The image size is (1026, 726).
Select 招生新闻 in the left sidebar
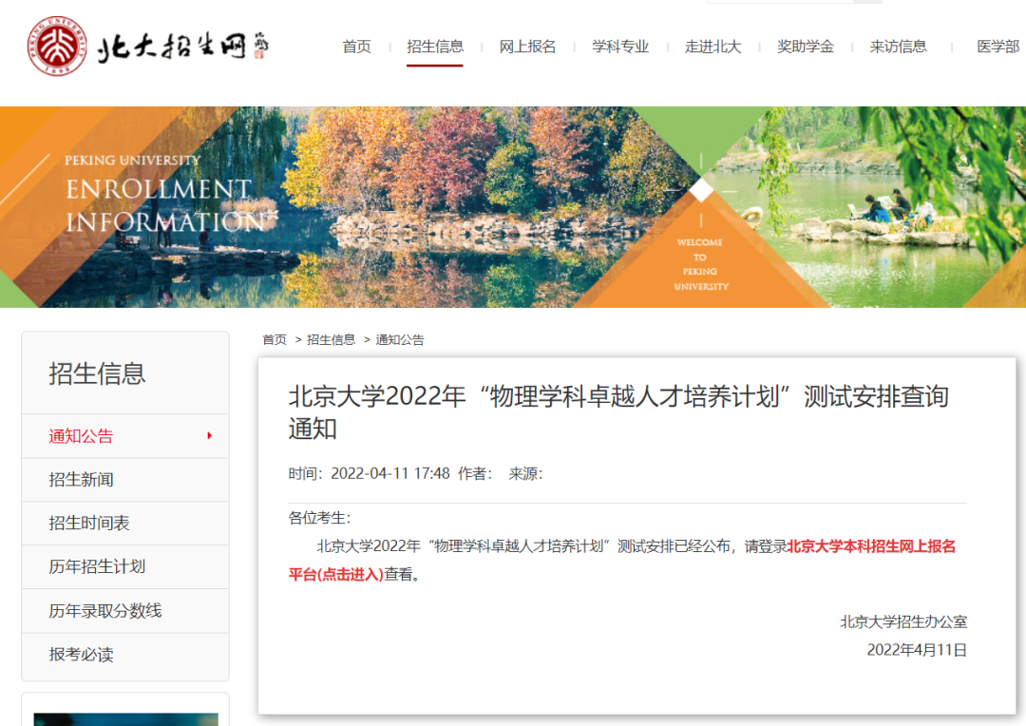(82, 480)
